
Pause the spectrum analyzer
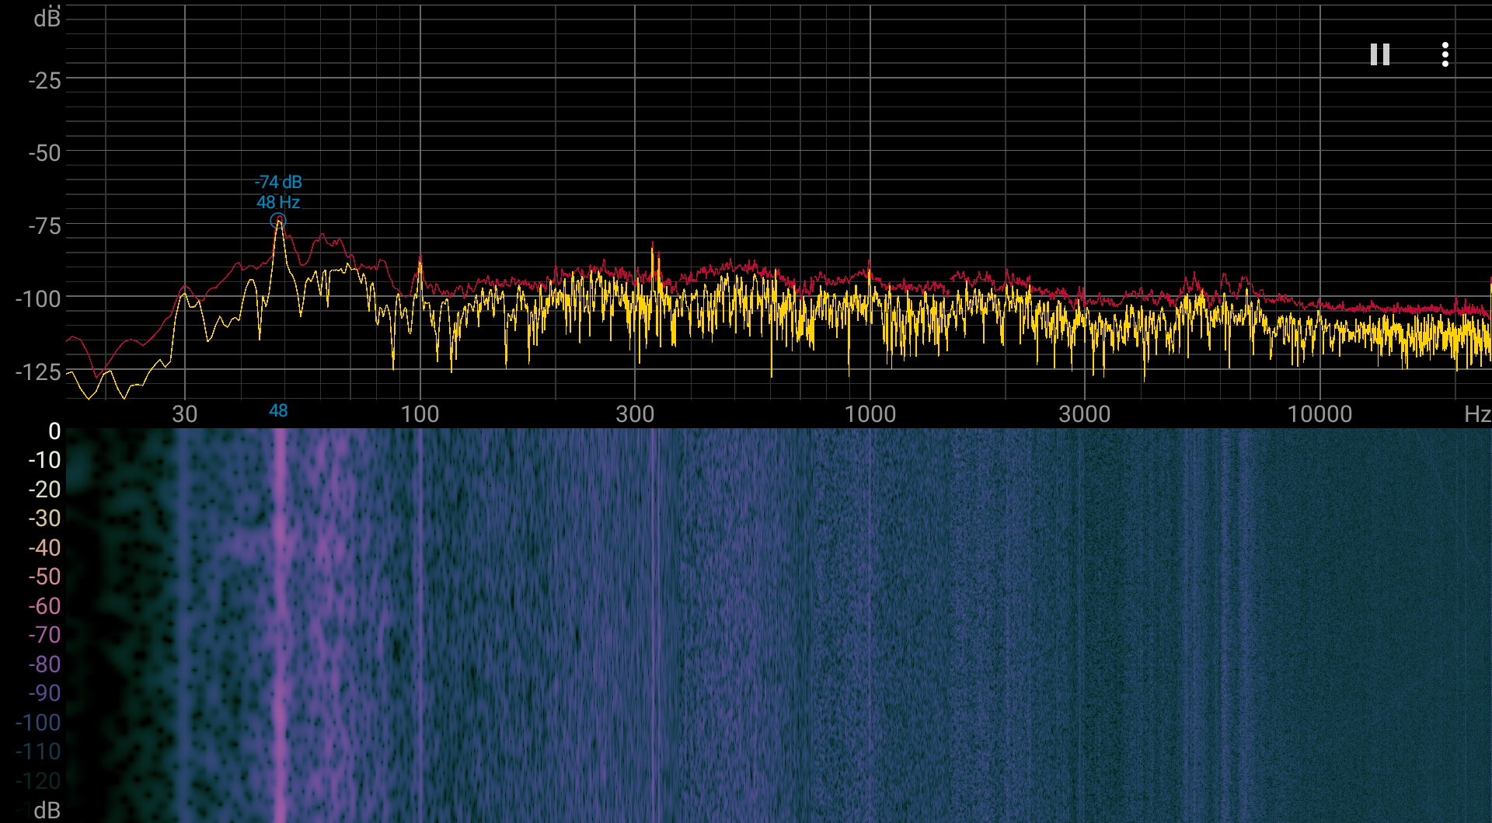(1379, 54)
